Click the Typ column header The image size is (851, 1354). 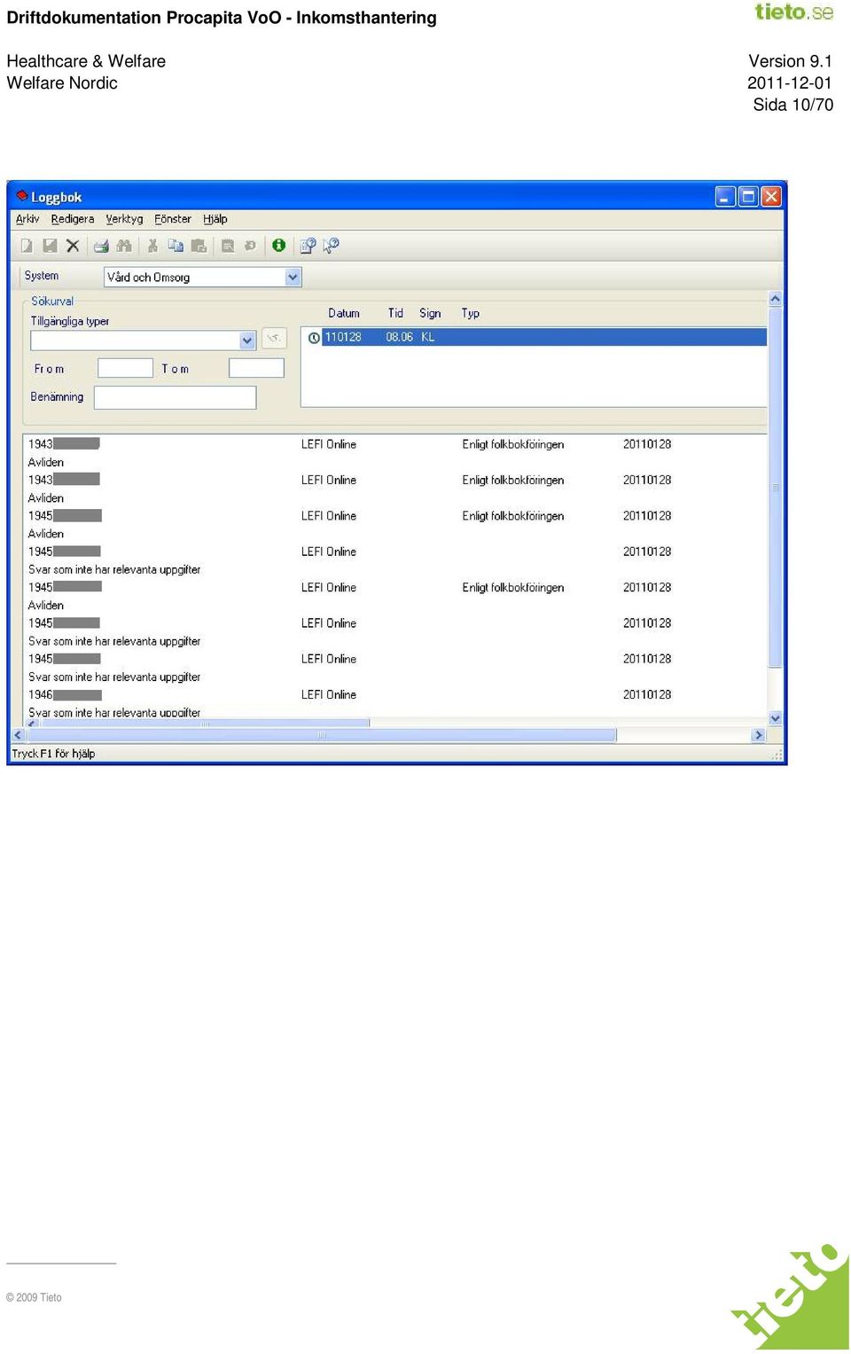[470, 313]
